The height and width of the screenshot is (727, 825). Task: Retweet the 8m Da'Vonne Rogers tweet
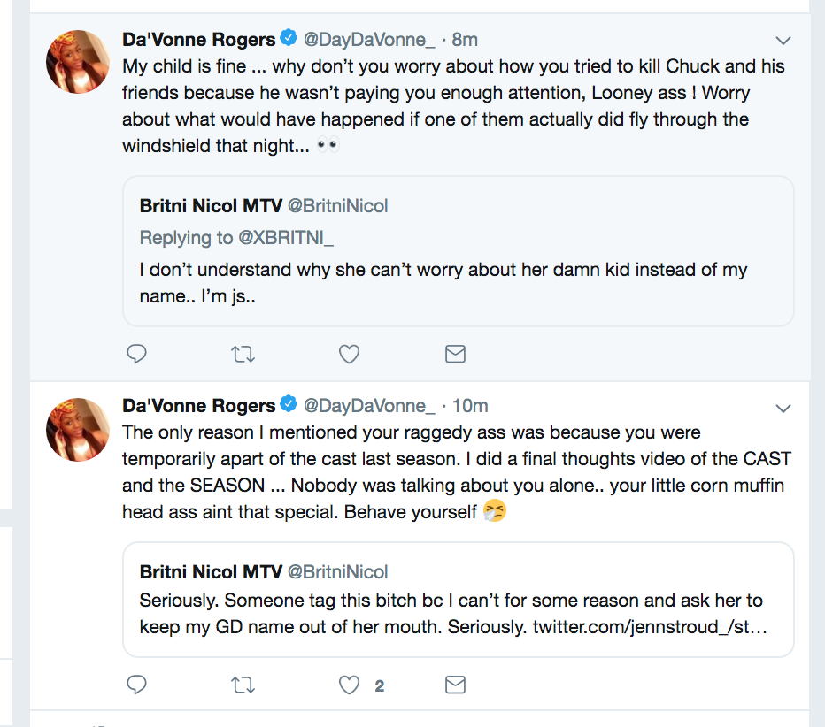point(243,355)
